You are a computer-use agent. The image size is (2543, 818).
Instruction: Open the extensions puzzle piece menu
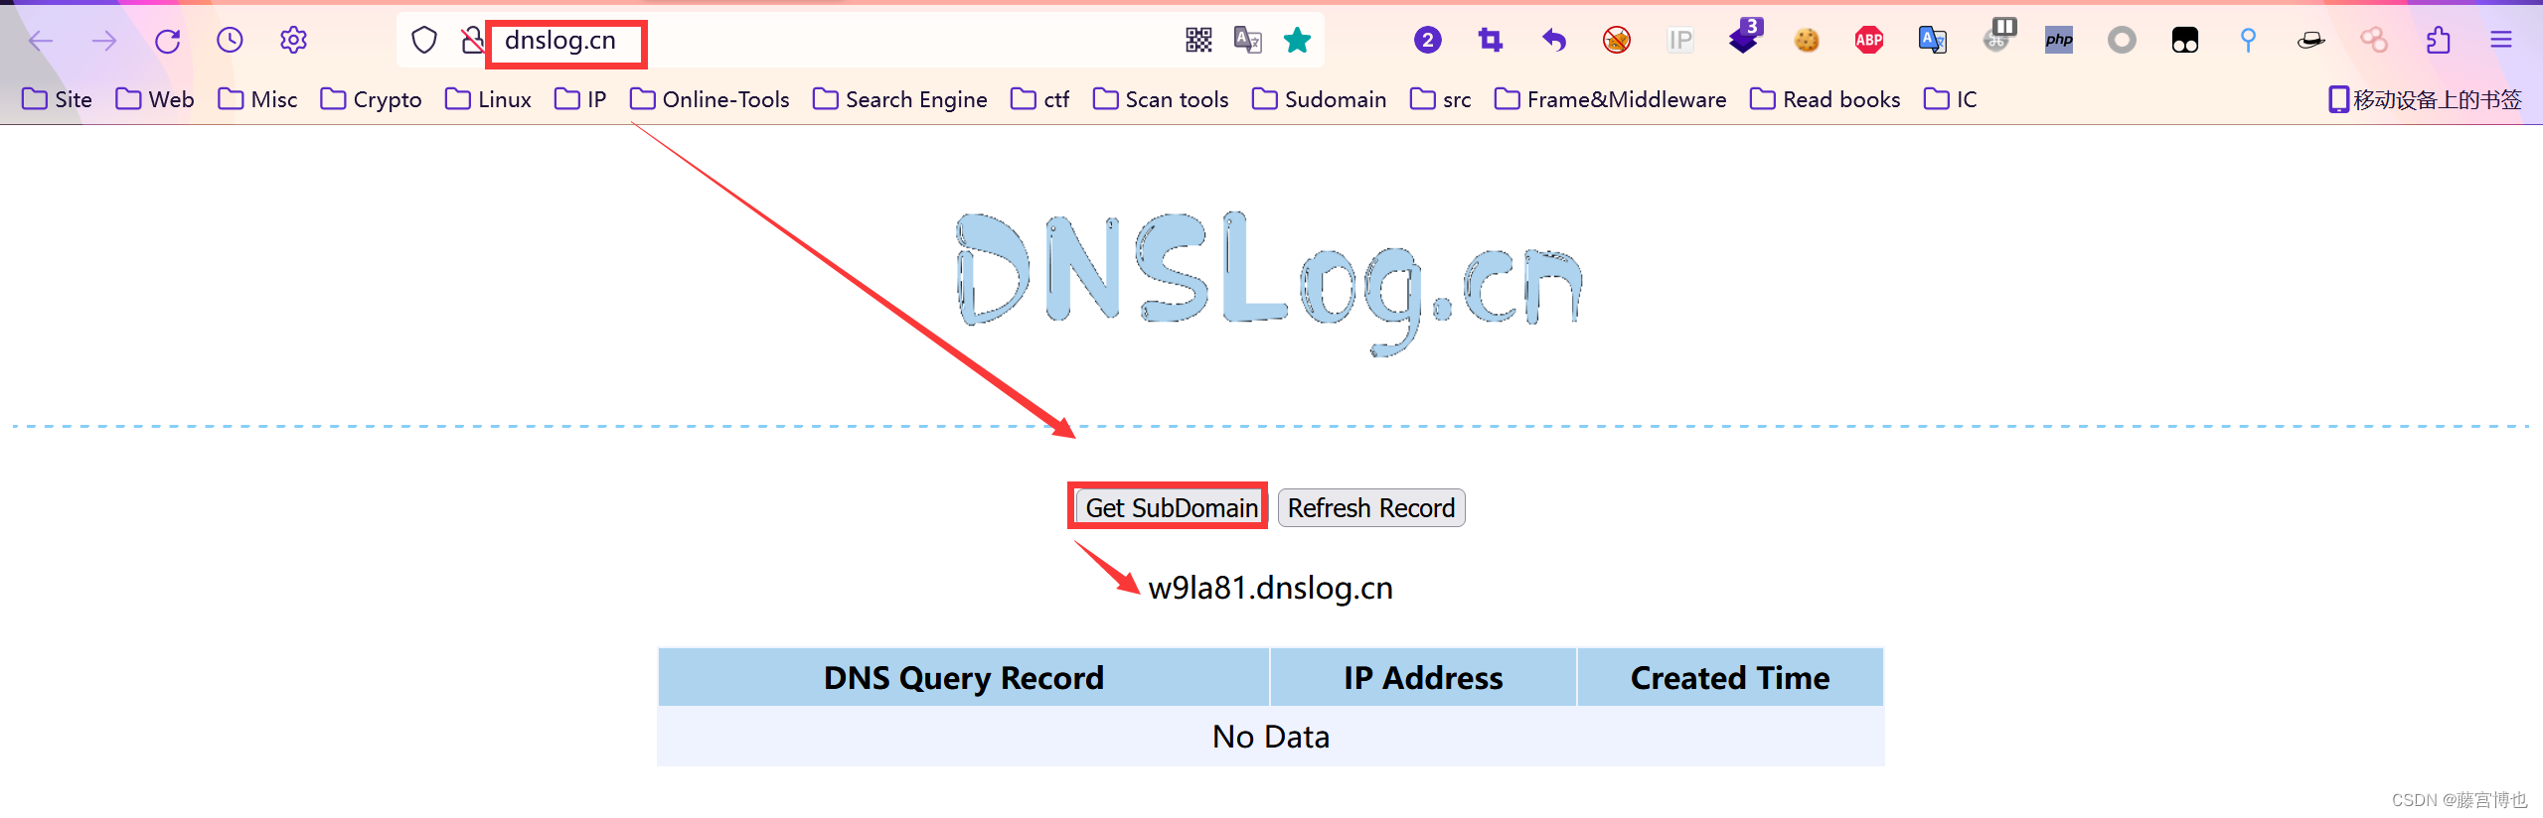pos(2438,40)
